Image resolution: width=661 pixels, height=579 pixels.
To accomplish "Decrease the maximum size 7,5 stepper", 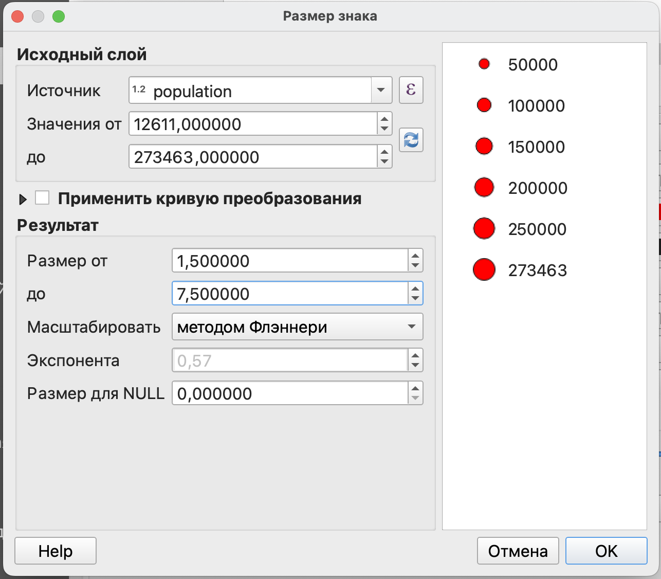I will pyautogui.click(x=415, y=299).
